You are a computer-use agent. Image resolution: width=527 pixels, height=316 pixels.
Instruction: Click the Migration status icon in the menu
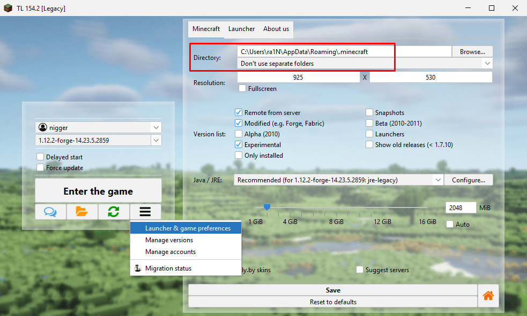click(138, 268)
